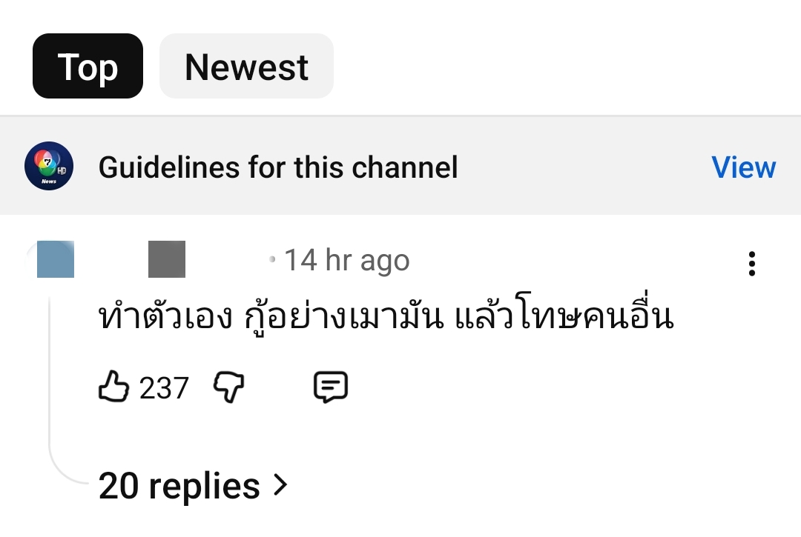Like the comment with thumbs up
This screenshot has width=801, height=537.
[x=113, y=387]
